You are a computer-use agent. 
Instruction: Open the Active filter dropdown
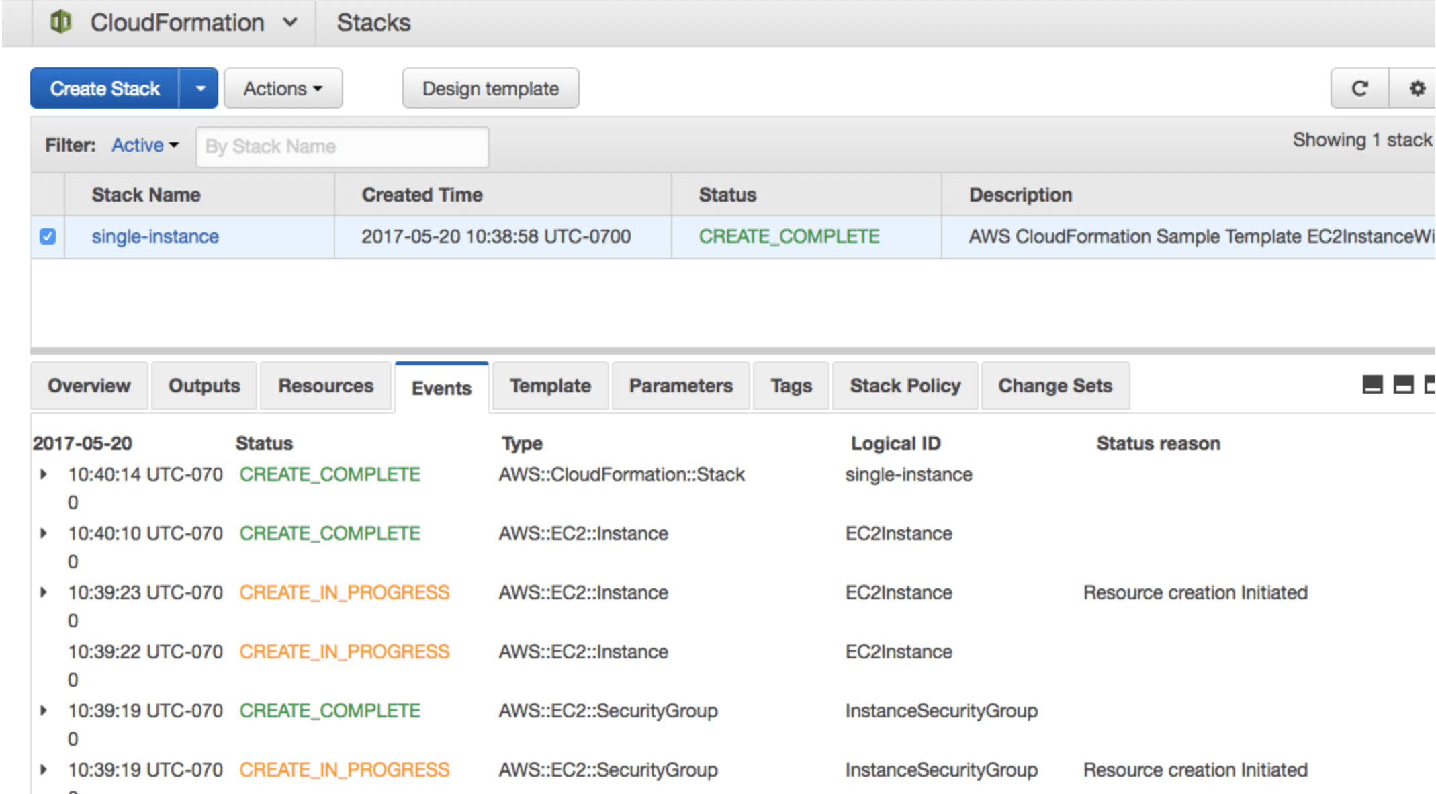click(144, 146)
